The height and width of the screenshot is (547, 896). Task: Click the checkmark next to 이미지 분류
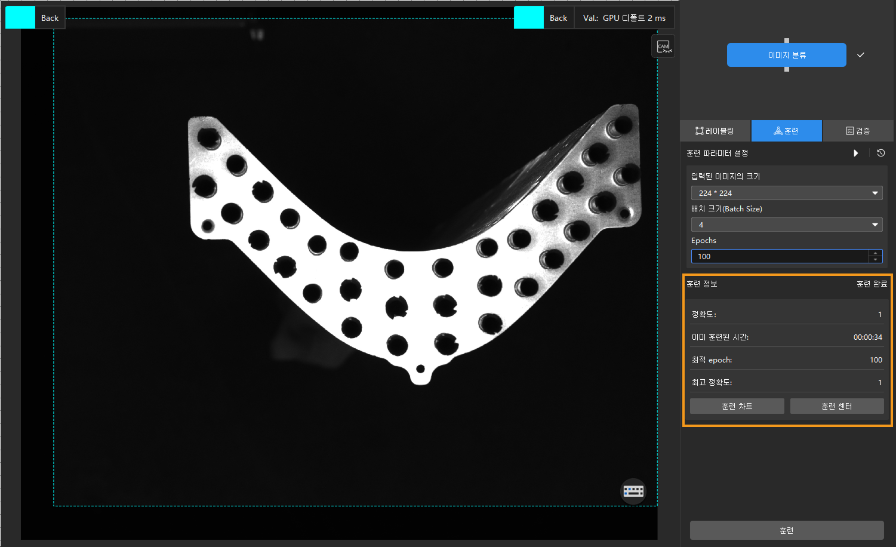pos(860,55)
